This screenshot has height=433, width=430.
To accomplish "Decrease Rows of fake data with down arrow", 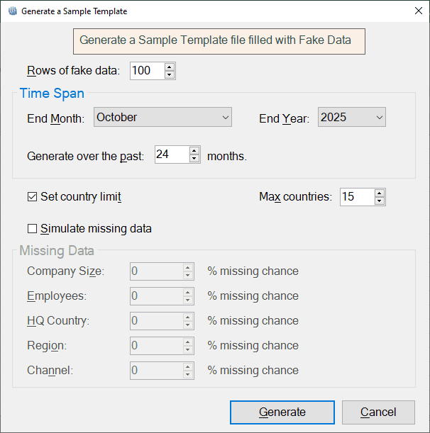I will tap(169, 74).
